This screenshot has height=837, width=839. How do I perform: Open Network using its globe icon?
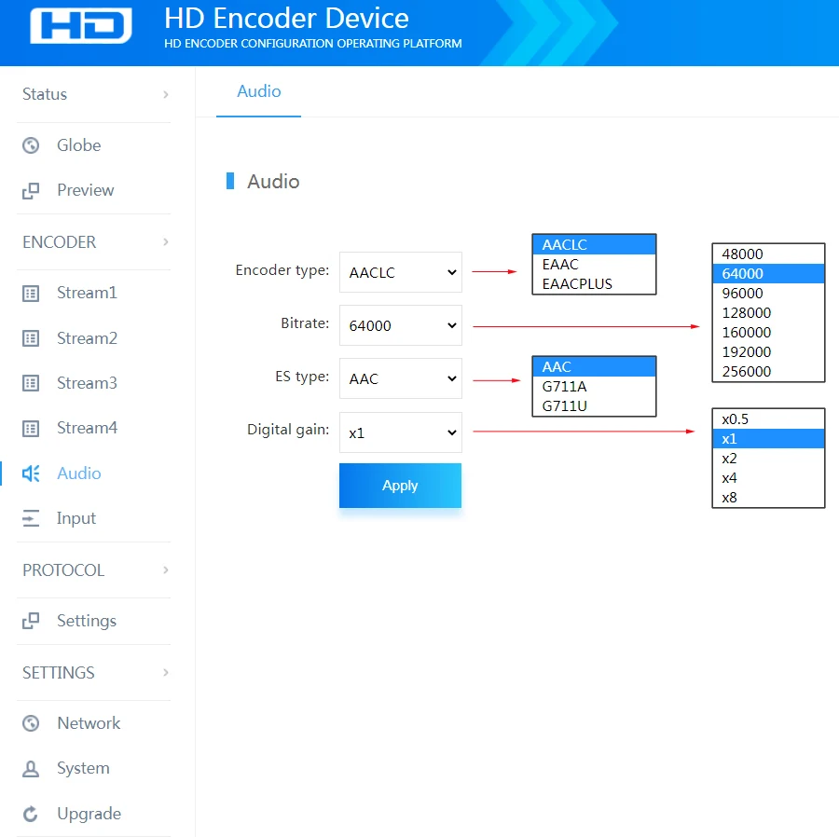pyautogui.click(x=31, y=723)
